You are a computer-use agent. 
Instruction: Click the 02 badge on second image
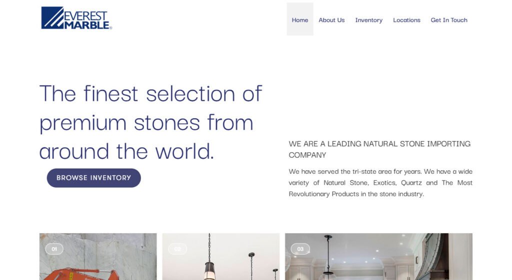coord(177,249)
